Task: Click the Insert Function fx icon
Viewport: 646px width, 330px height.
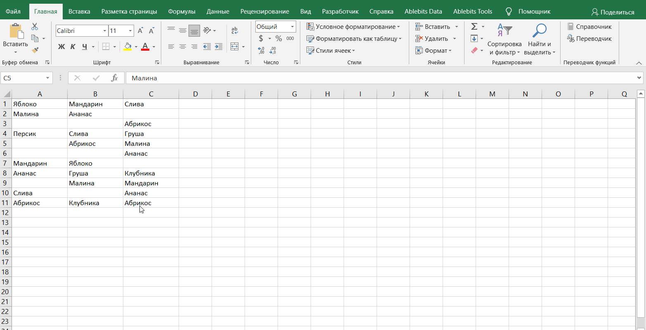Action: [x=115, y=78]
